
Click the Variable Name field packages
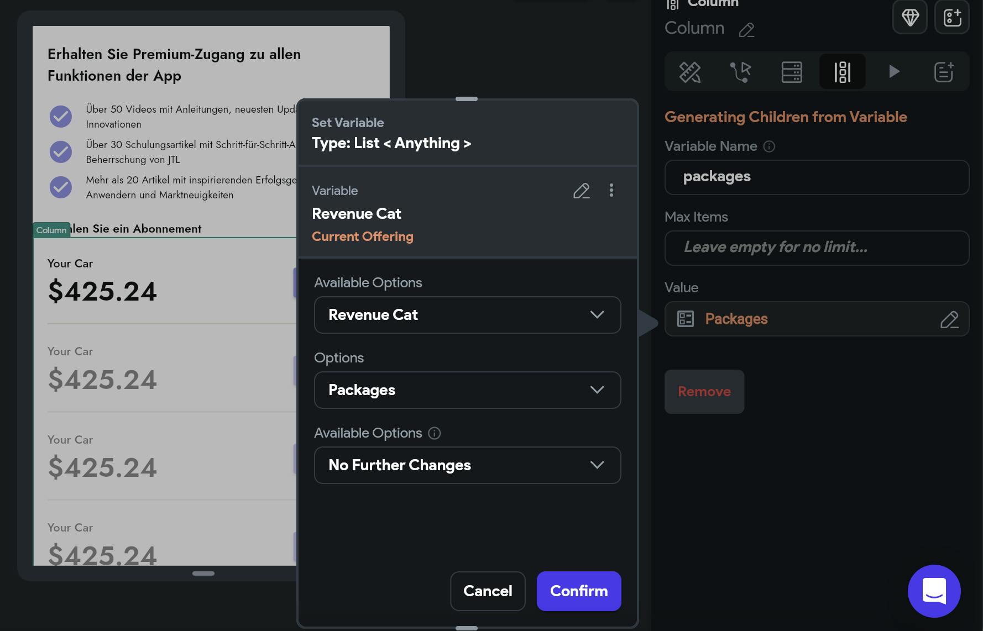tap(817, 177)
